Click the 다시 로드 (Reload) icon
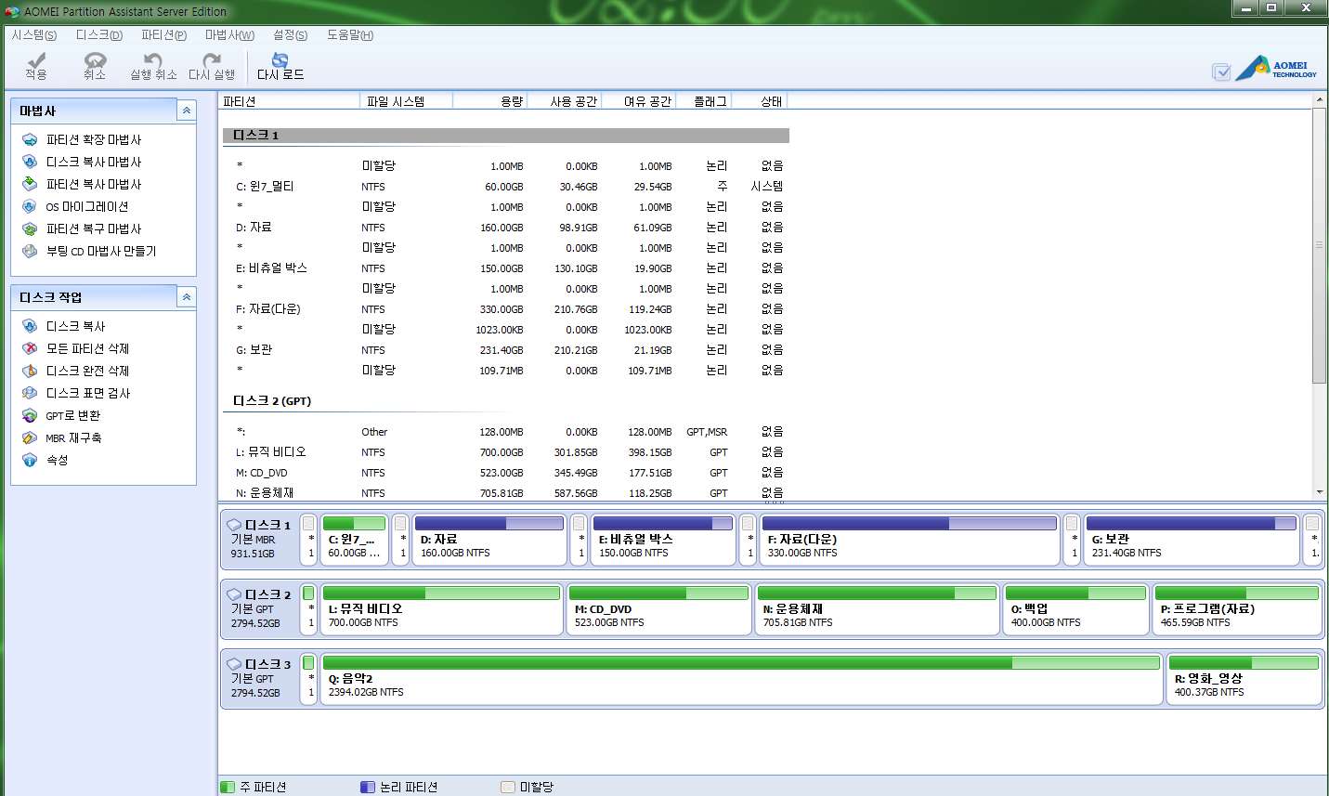The width and height of the screenshot is (1329, 796). click(280, 59)
